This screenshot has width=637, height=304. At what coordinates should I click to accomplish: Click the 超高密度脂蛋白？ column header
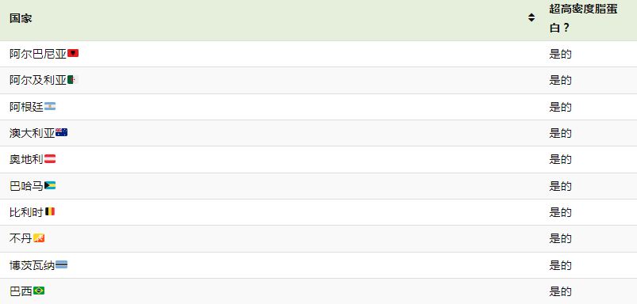(583, 19)
